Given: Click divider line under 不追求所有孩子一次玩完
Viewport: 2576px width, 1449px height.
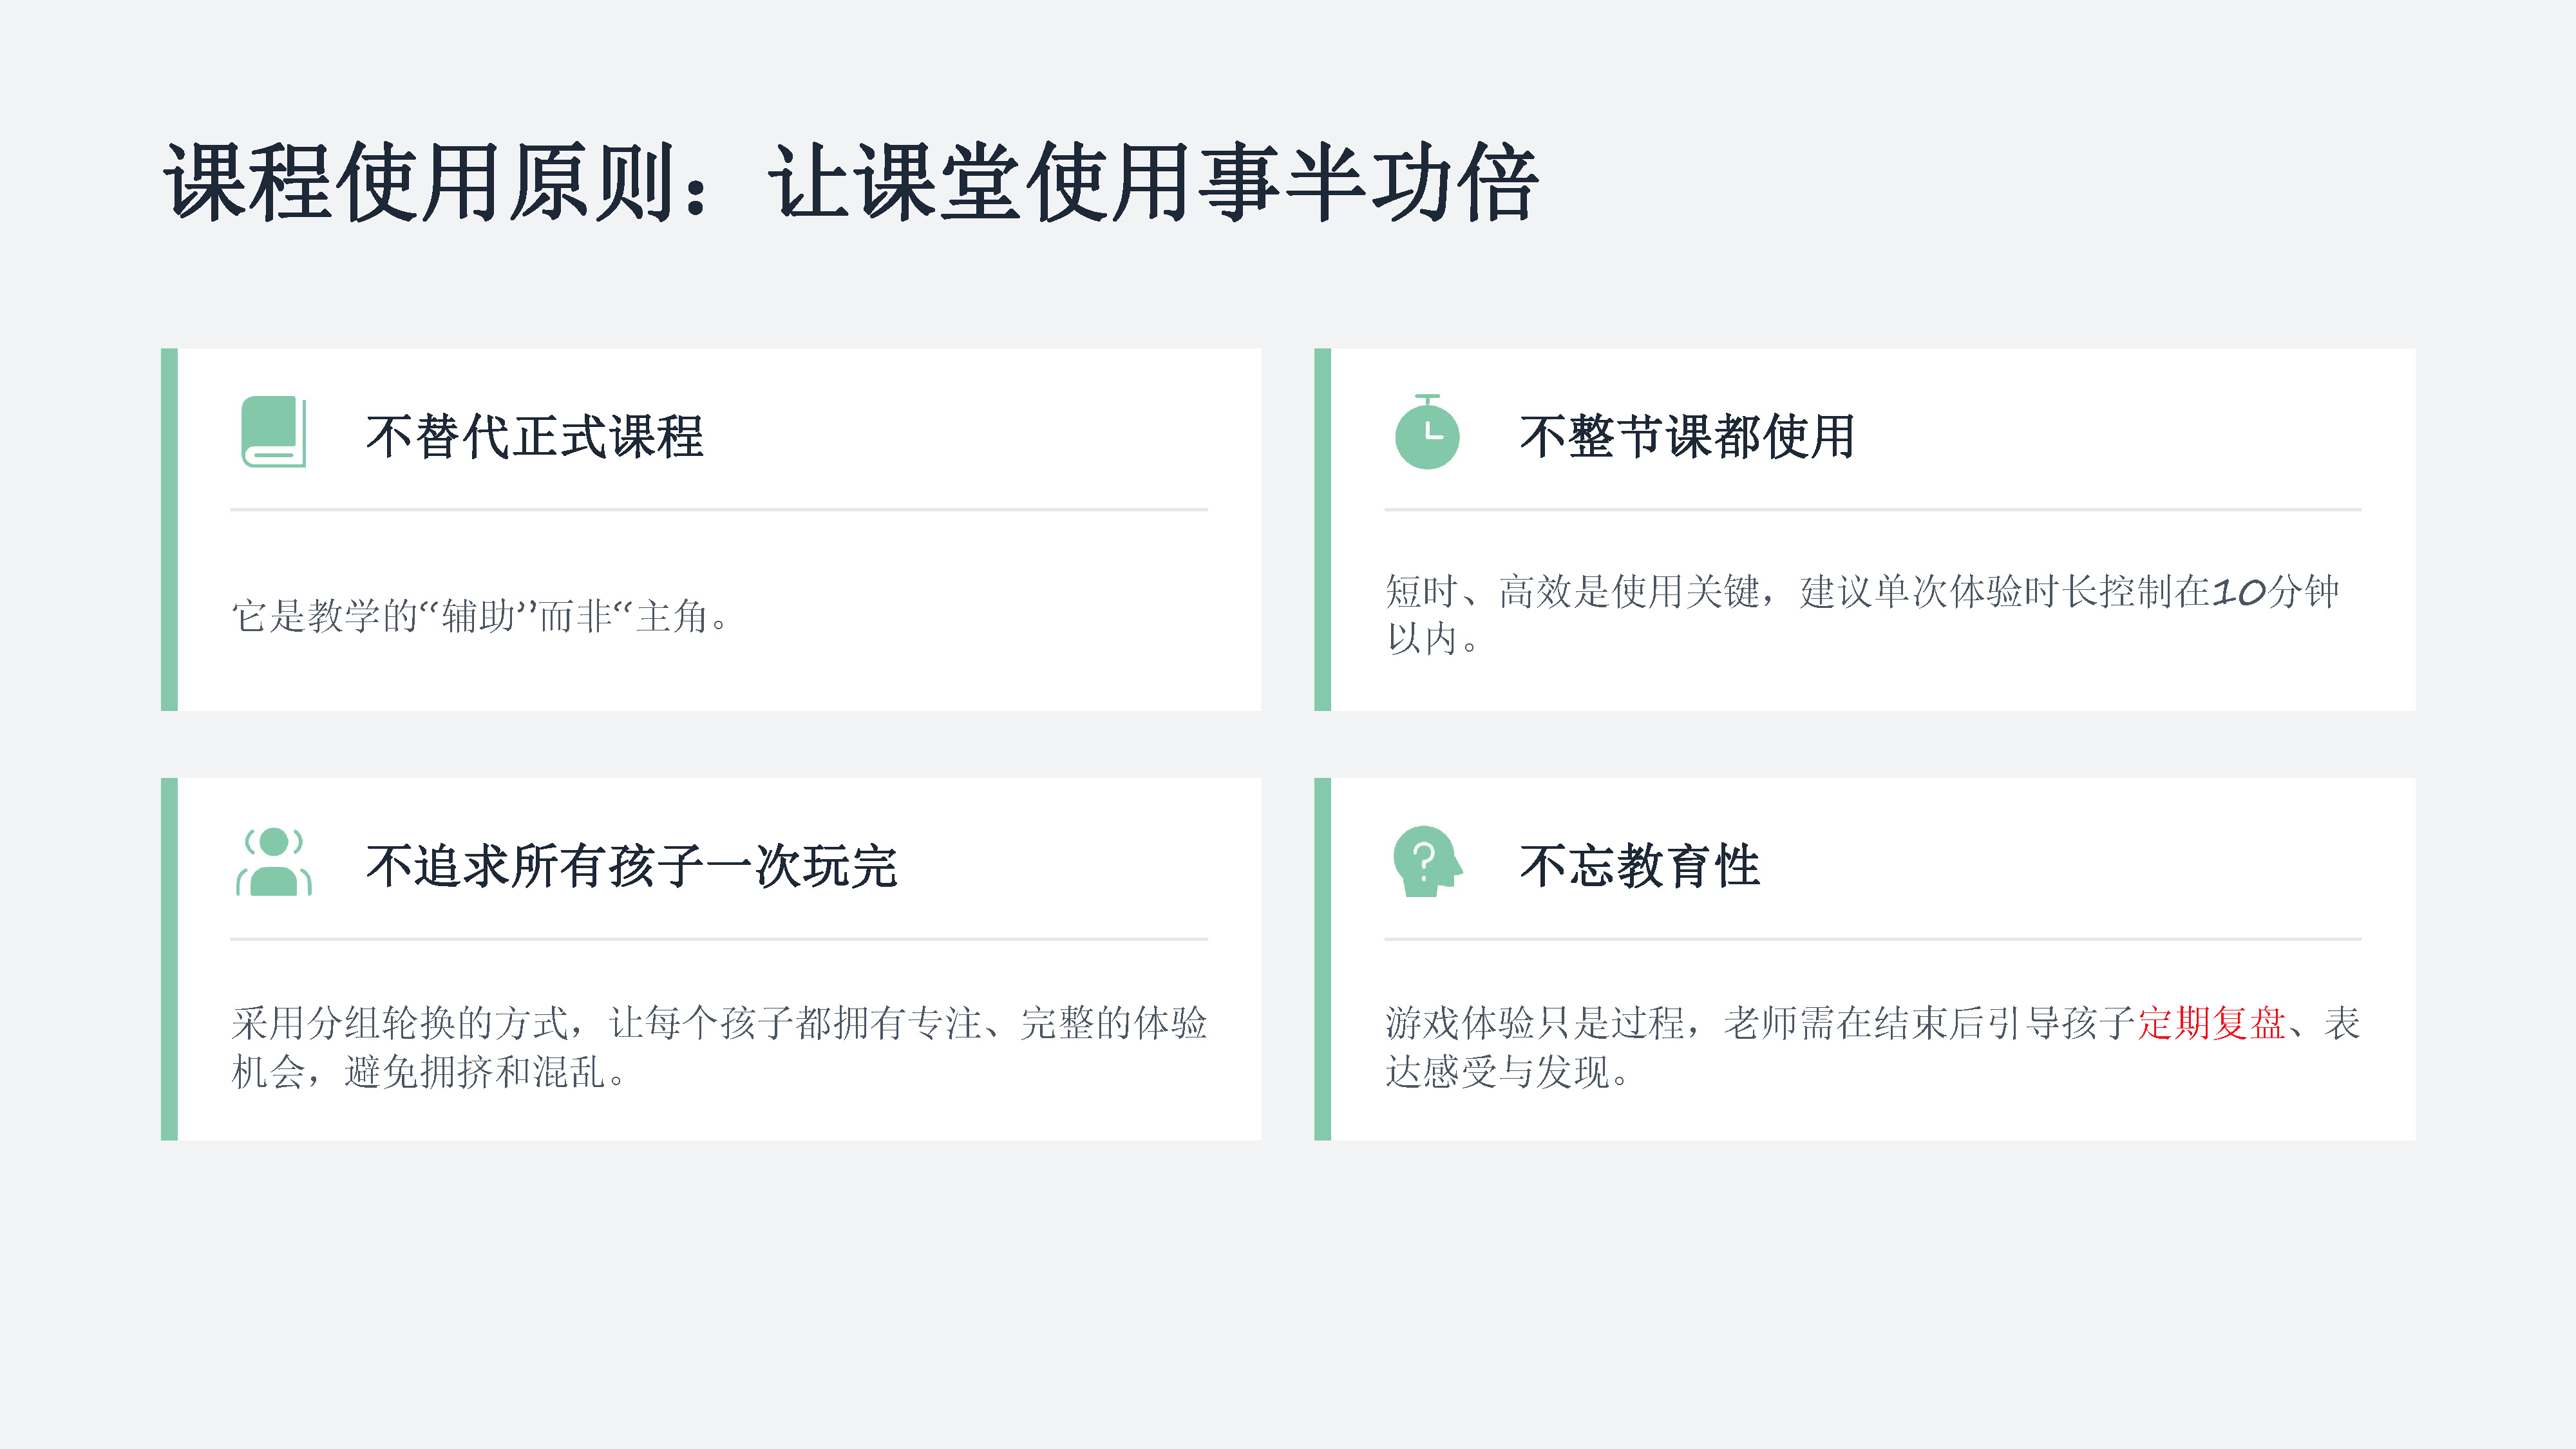Looking at the screenshot, I should click(x=719, y=939).
